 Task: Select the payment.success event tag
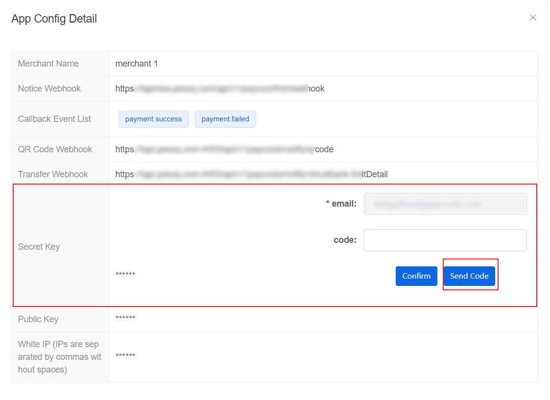click(153, 119)
